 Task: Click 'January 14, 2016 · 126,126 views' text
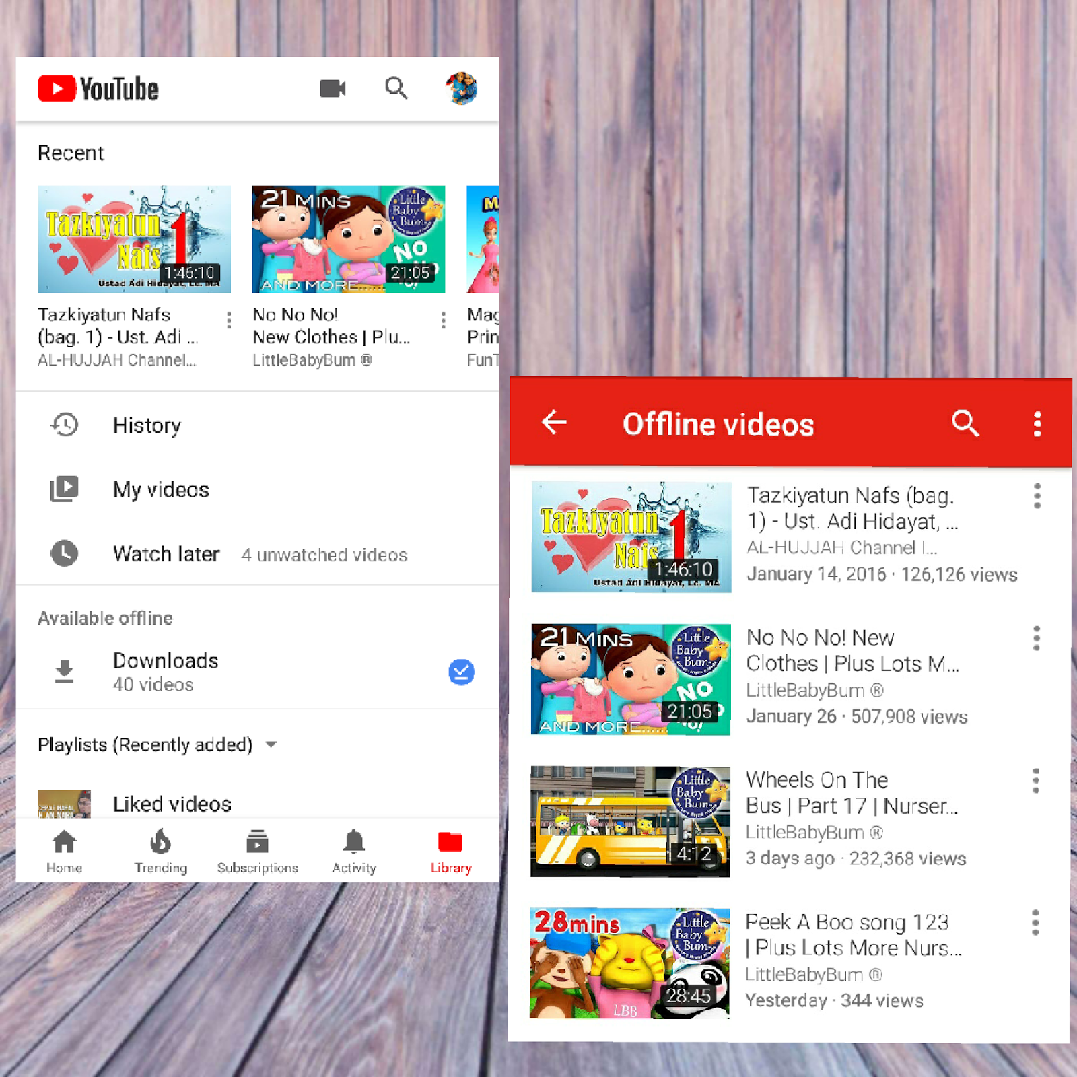pyautogui.click(x=882, y=574)
